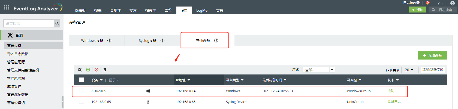The width and height of the screenshot is (458, 109).
Task: Click the red disable device icon
Action: click(97, 70)
